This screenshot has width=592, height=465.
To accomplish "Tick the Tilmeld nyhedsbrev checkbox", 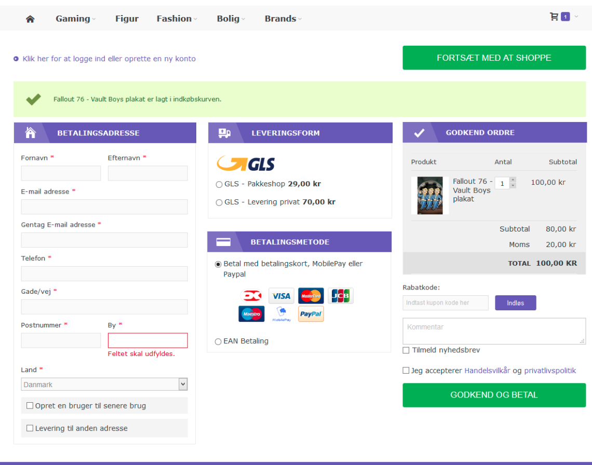I will point(406,350).
